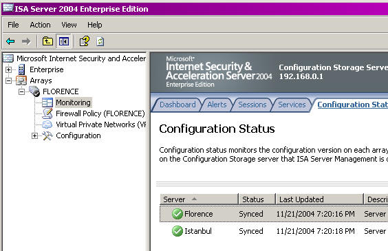The image size is (388, 251).
Task: Click the Firewall Policy scroll icon
Action: [47, 113]
